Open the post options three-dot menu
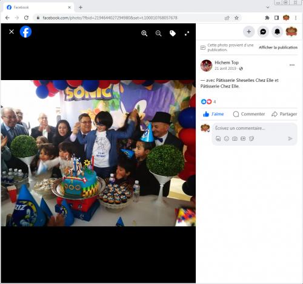303x284 pixels. (x=292, y=65)
